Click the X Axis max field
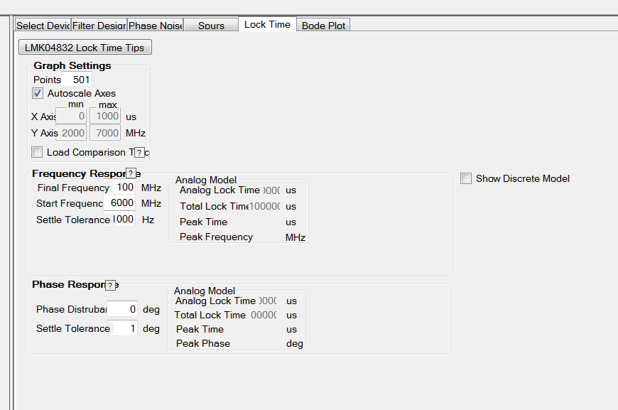 [x=105, y=117]
